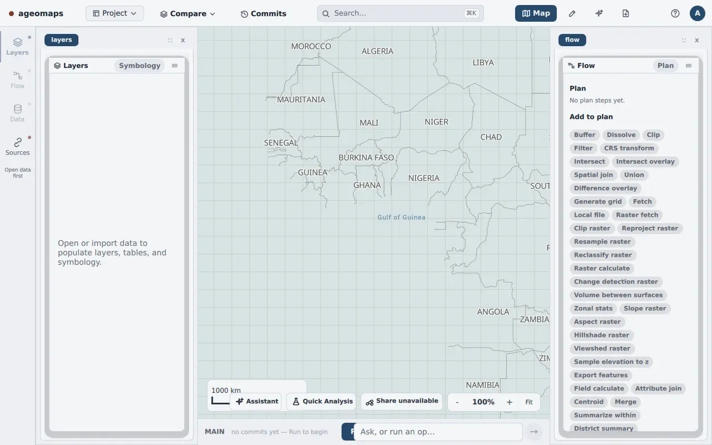Add Sample elevation to z
Image resolution: width=712 pixels, height=445 pixels.
pyautogui.click(x=611, y=362)
